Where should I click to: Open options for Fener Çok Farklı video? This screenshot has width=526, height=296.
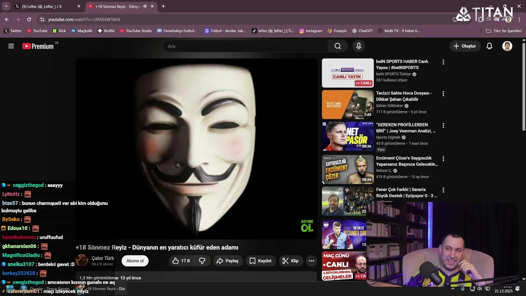443,190
